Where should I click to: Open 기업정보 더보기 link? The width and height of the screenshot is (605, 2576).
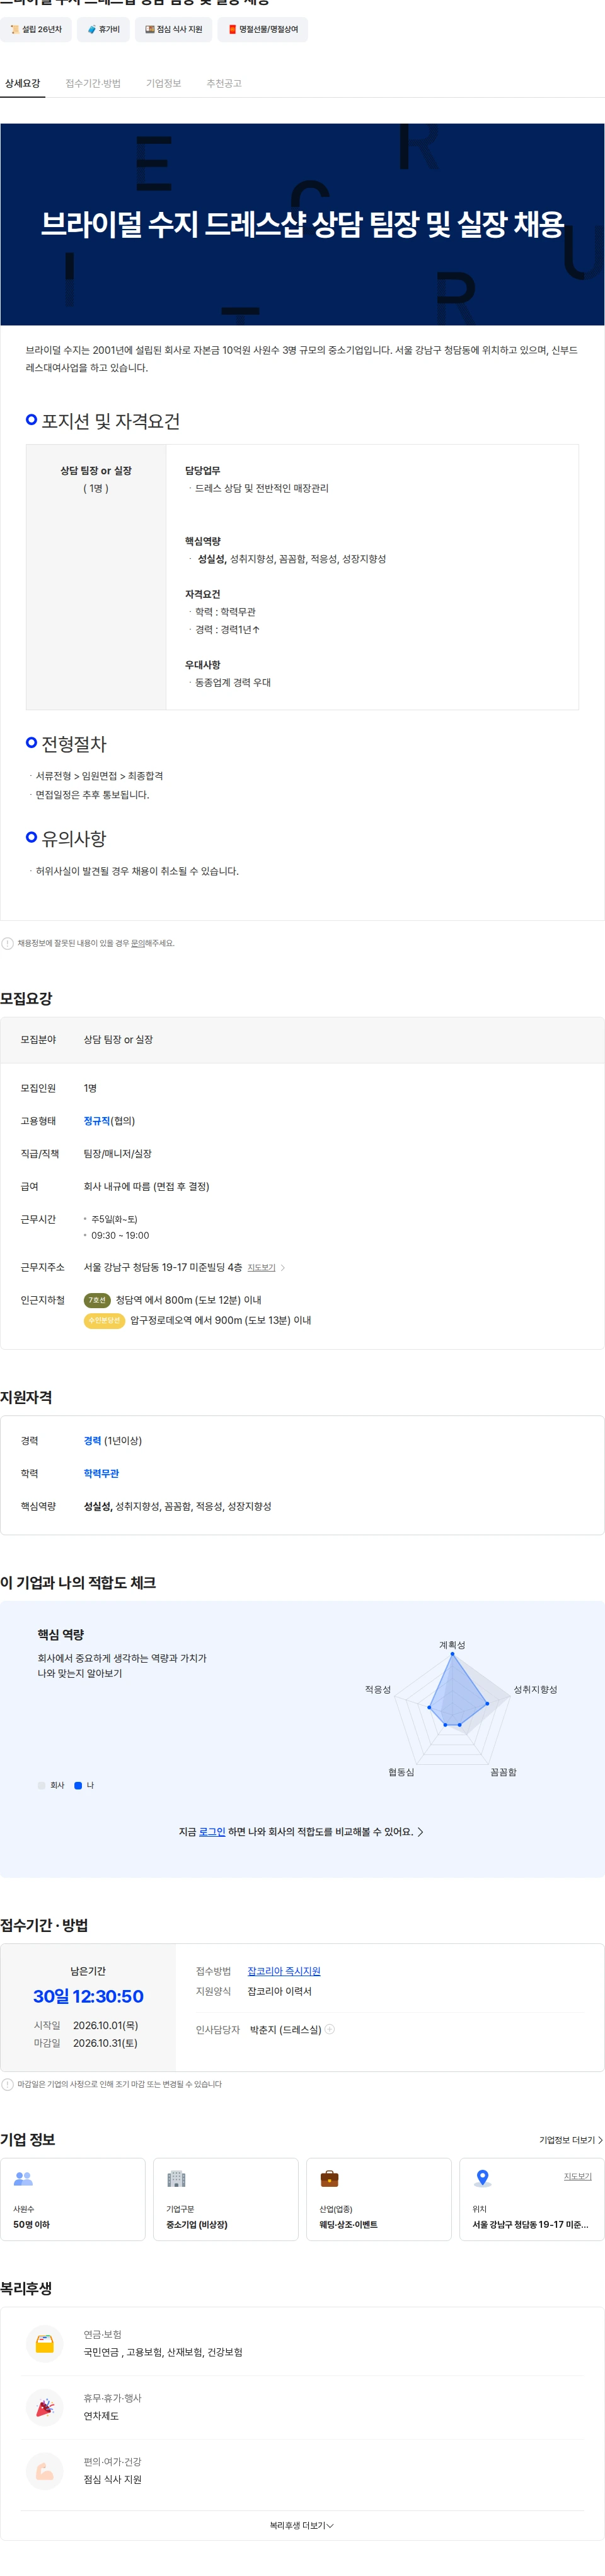(x=571, y=2140)
